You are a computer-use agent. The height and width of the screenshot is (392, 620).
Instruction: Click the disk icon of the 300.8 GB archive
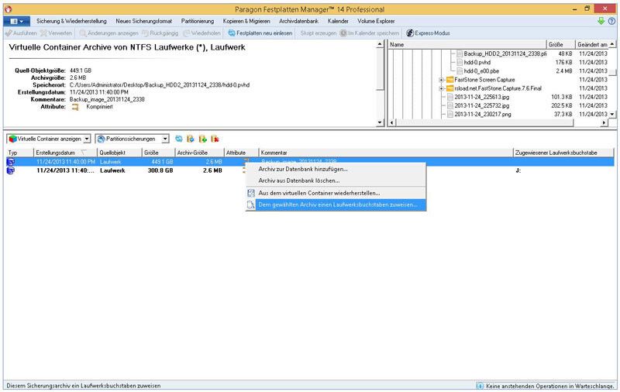coord(11,170)
